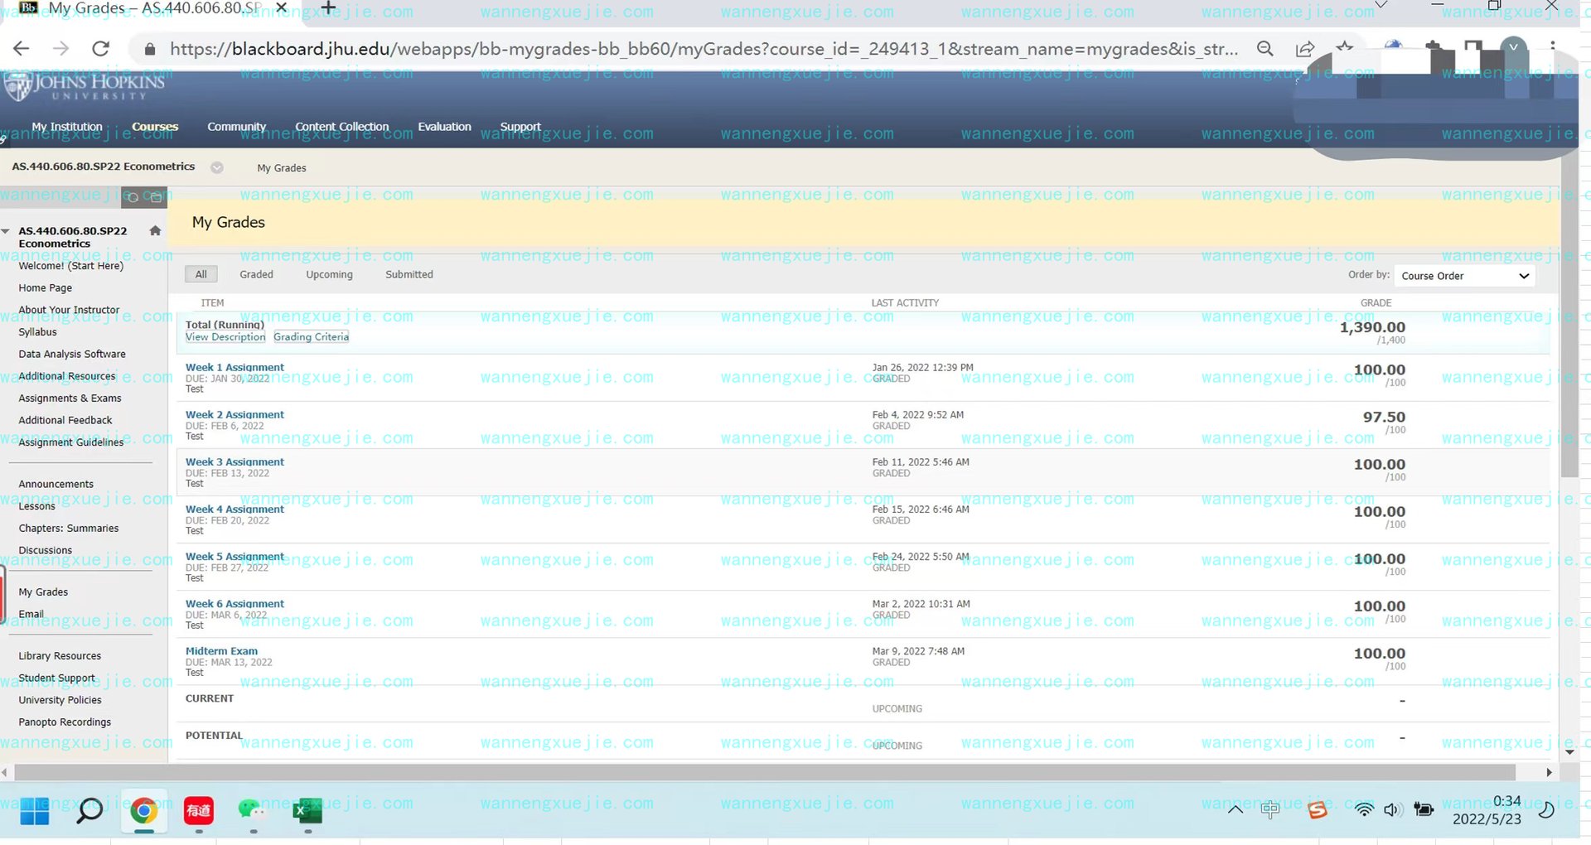Open the zoom magnifier icon in address bar
Image resolution: width=1591 pixels, height=845 pixels.
pos(1265,49)
